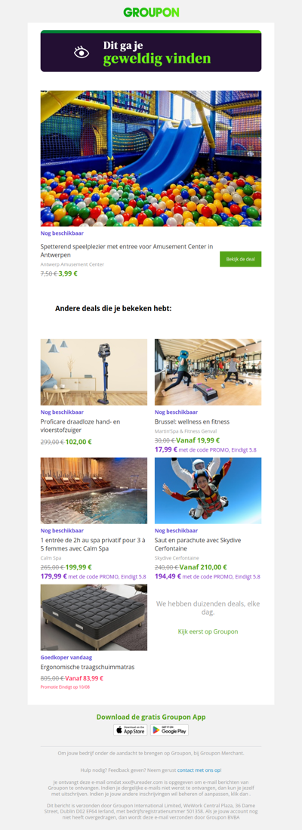302x830 pixels.
Task: Click the 'Bekijk de deal' button
Action: coord(240,259)
